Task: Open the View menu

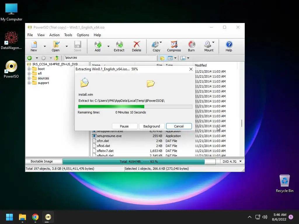Action: pos(41,35)
